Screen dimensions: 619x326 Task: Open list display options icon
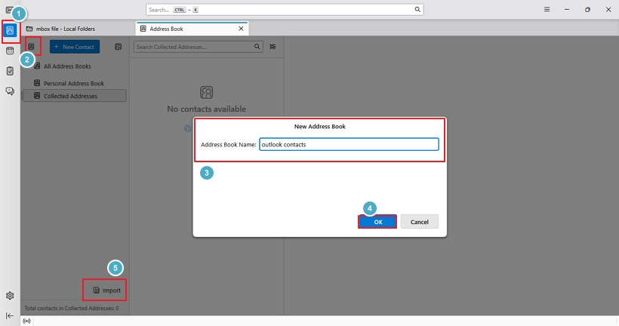coord(273,47)
